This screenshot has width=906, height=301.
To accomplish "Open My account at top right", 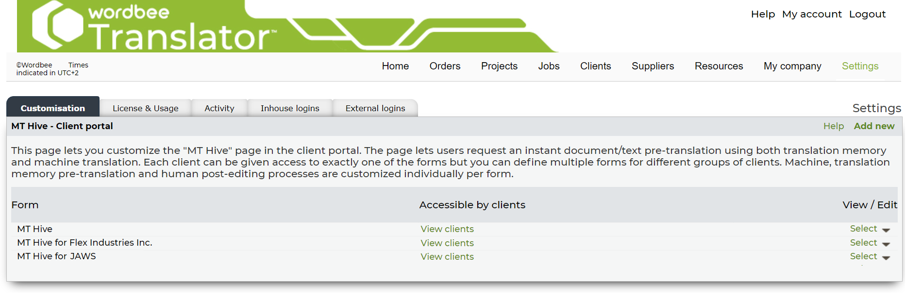I will [x=811, y=14].
